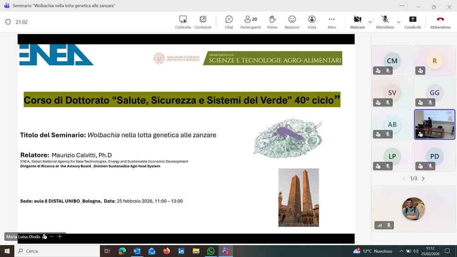Click the Bologna towers photo on slide
Image resolution: width=457 pixels, height=257 pixels.
click(299, 197)
